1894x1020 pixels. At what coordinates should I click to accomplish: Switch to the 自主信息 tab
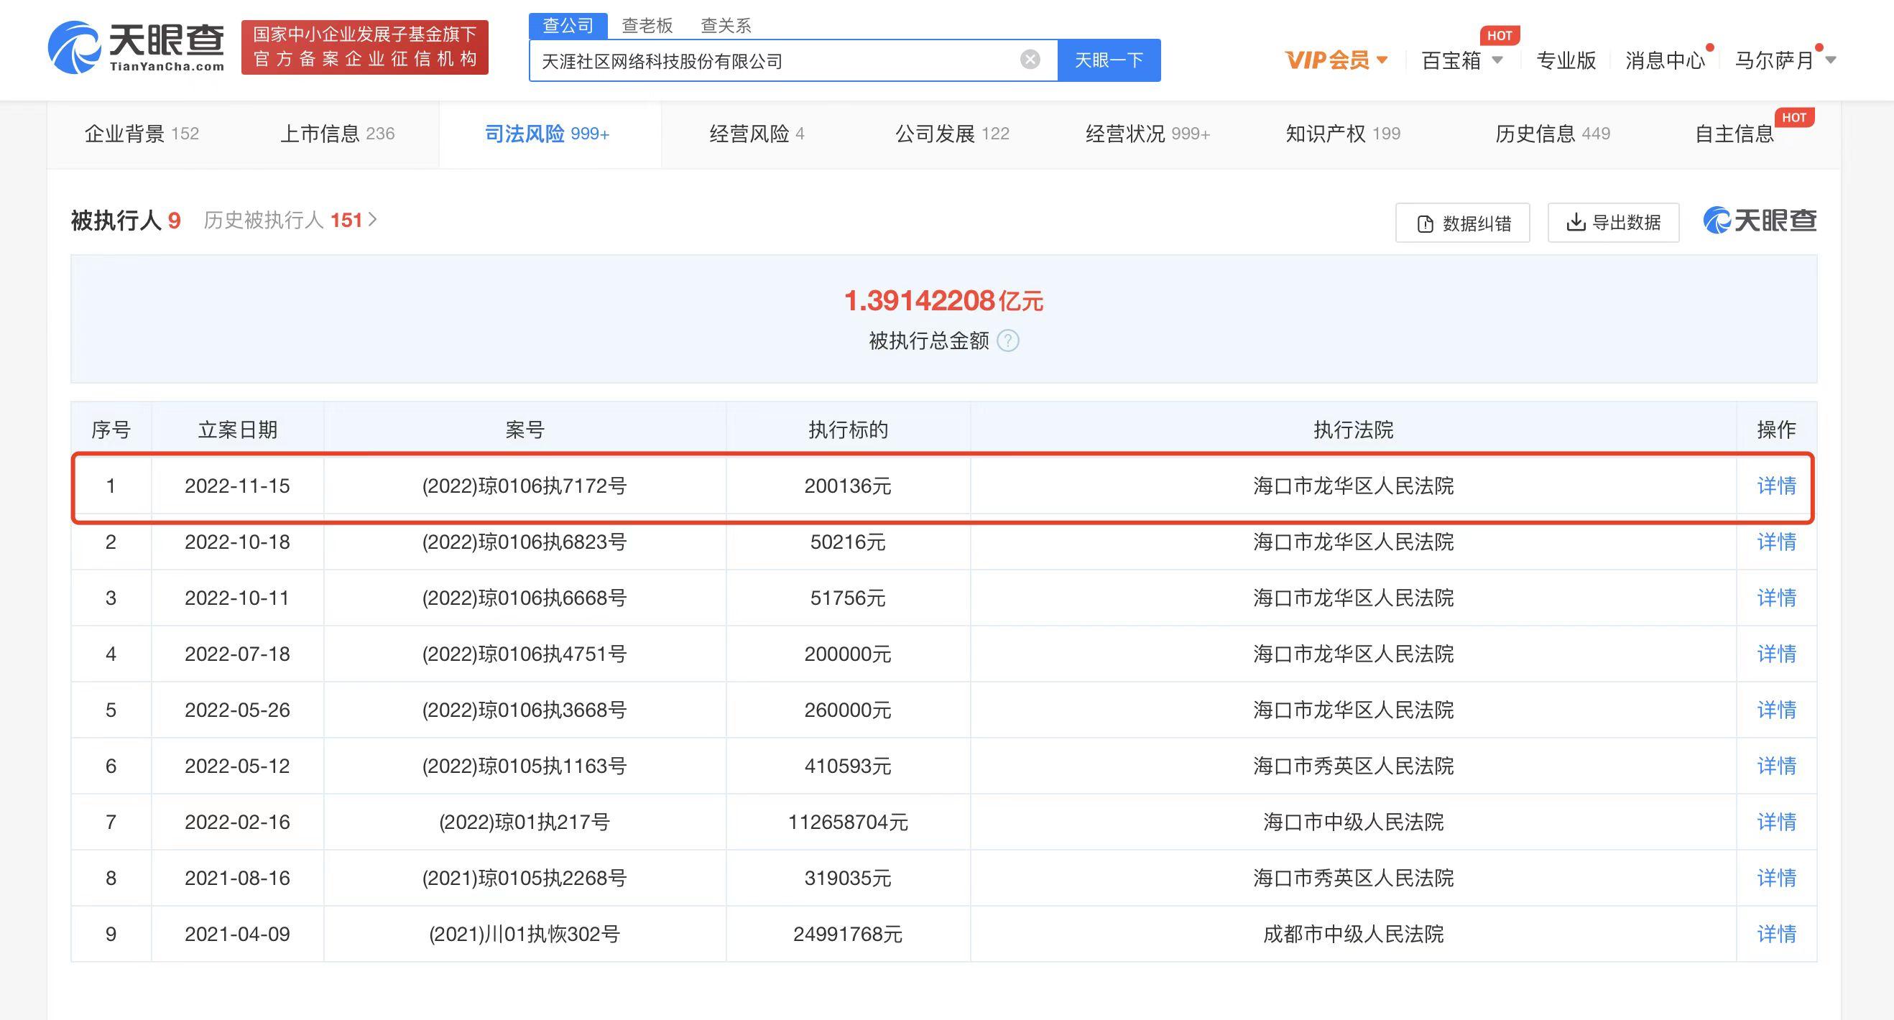[1734, 134]
